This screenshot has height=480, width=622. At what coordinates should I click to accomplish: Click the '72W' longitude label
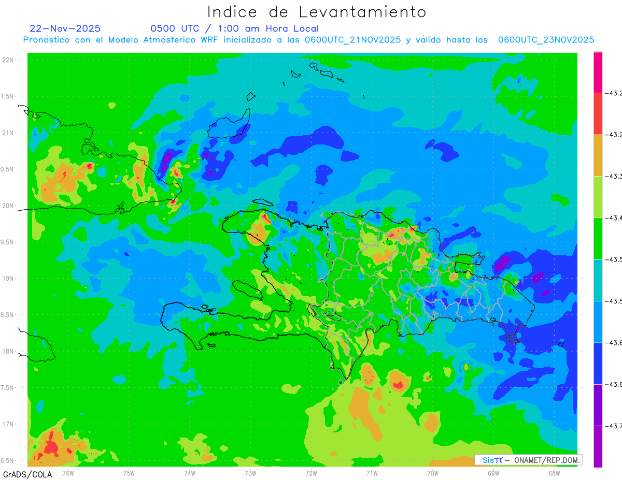coord(311,472)
